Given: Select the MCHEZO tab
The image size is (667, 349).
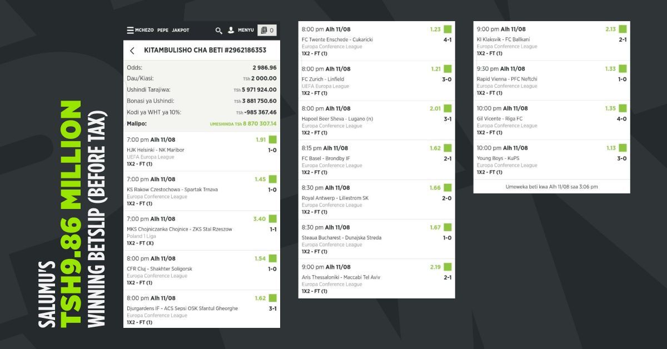Looking at the screenshot, I should point(145,31).
